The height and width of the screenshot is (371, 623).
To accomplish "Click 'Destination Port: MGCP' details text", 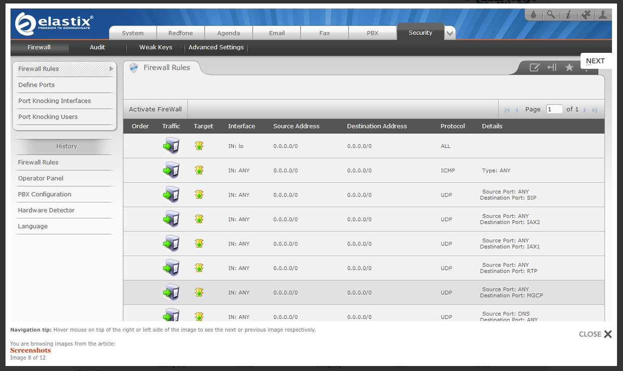I will point(511,296).
